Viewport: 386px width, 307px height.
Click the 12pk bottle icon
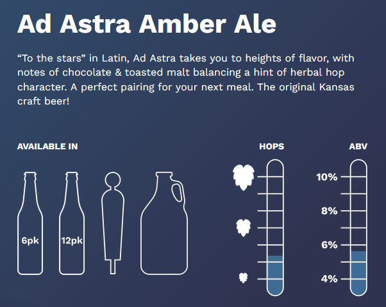72,223
